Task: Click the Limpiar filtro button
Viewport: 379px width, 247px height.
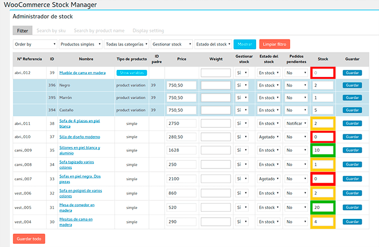Action: coord(275,44)
